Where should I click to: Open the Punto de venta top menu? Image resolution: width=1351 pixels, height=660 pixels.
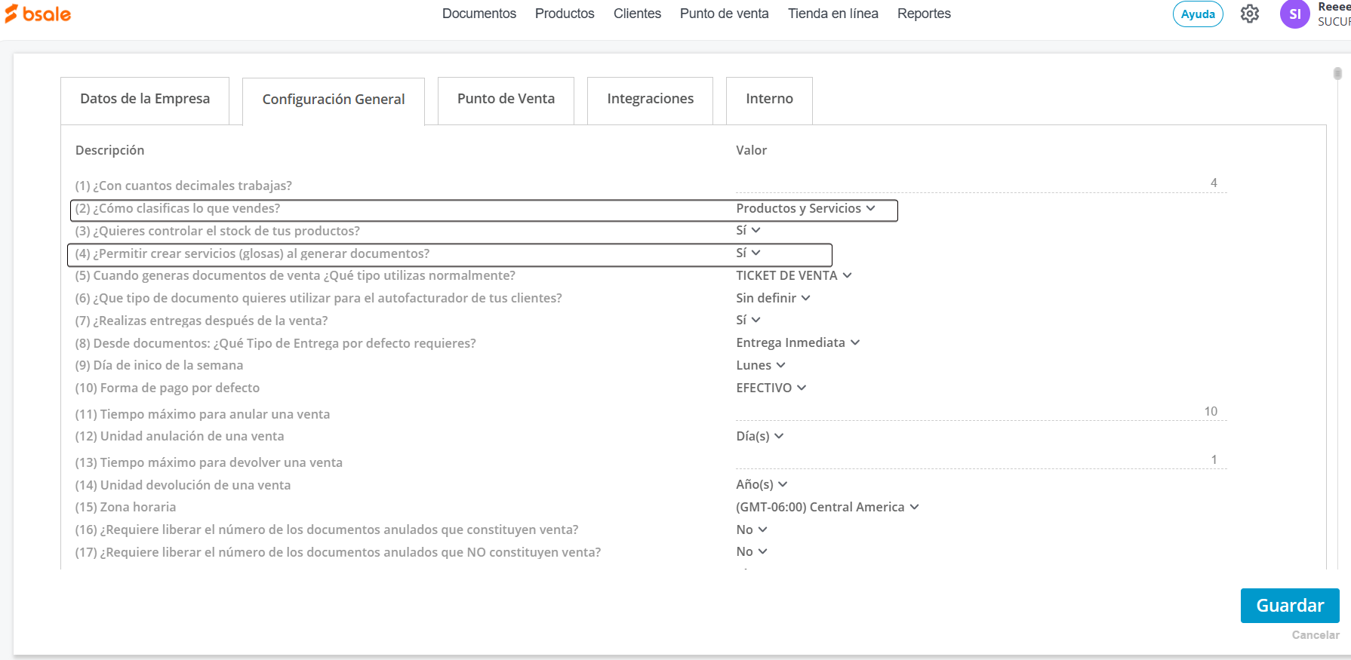(725, 14)
